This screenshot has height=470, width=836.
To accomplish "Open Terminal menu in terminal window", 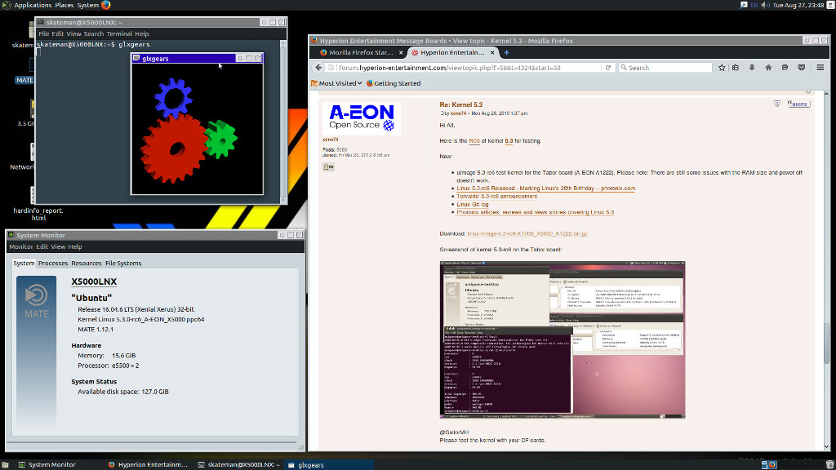I will coord(119,33).
